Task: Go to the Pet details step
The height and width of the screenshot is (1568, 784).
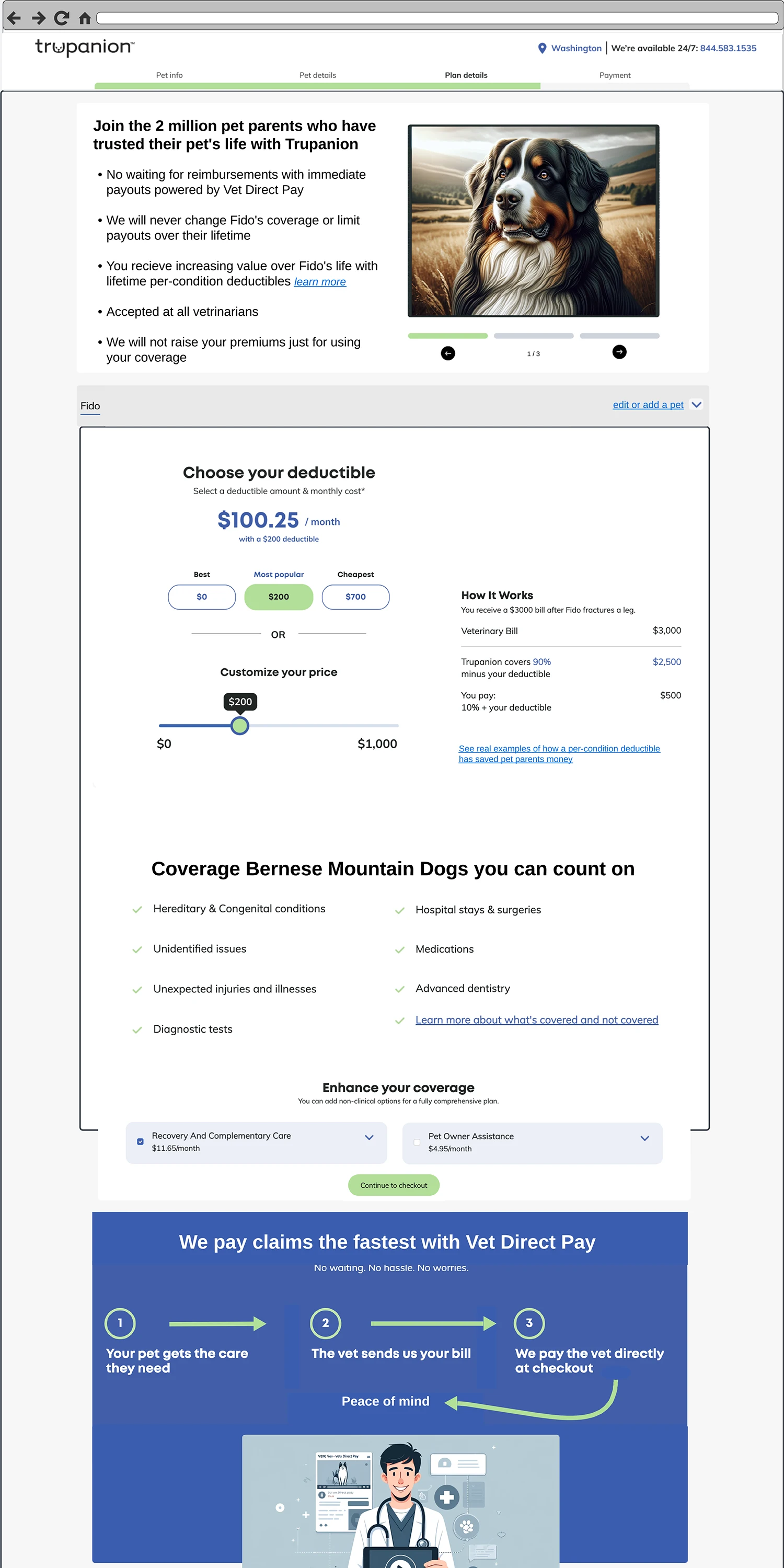Action: [x=317, y=75]
